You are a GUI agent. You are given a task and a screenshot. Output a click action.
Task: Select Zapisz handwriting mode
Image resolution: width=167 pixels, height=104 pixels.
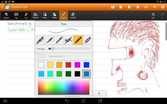pyautogui.click(x=6, y=16)
